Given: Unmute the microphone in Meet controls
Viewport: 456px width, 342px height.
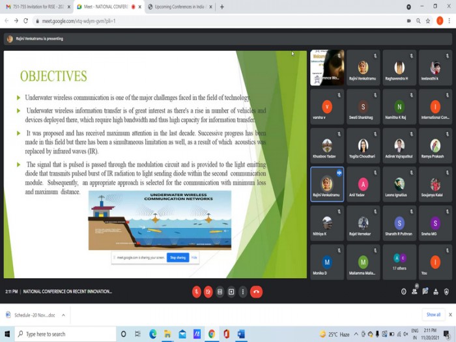Looking at the screenshot, I should [197, 292].
